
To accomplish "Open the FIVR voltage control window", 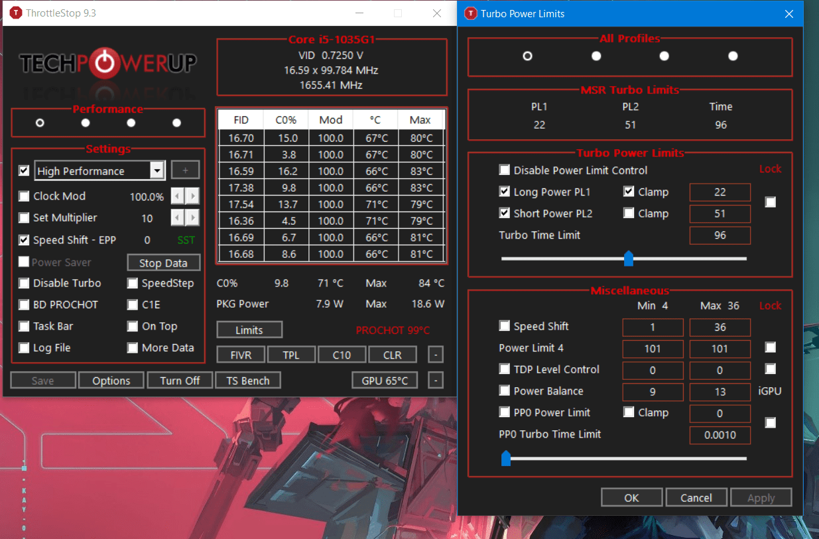I will click(240, 354).
